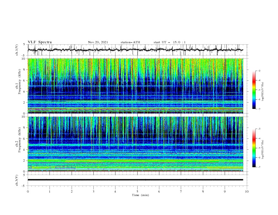Image resolution: width=278 pixels, height=215 pixels.
Task: Click time axis tick label "6"
Action: point(159,191)
